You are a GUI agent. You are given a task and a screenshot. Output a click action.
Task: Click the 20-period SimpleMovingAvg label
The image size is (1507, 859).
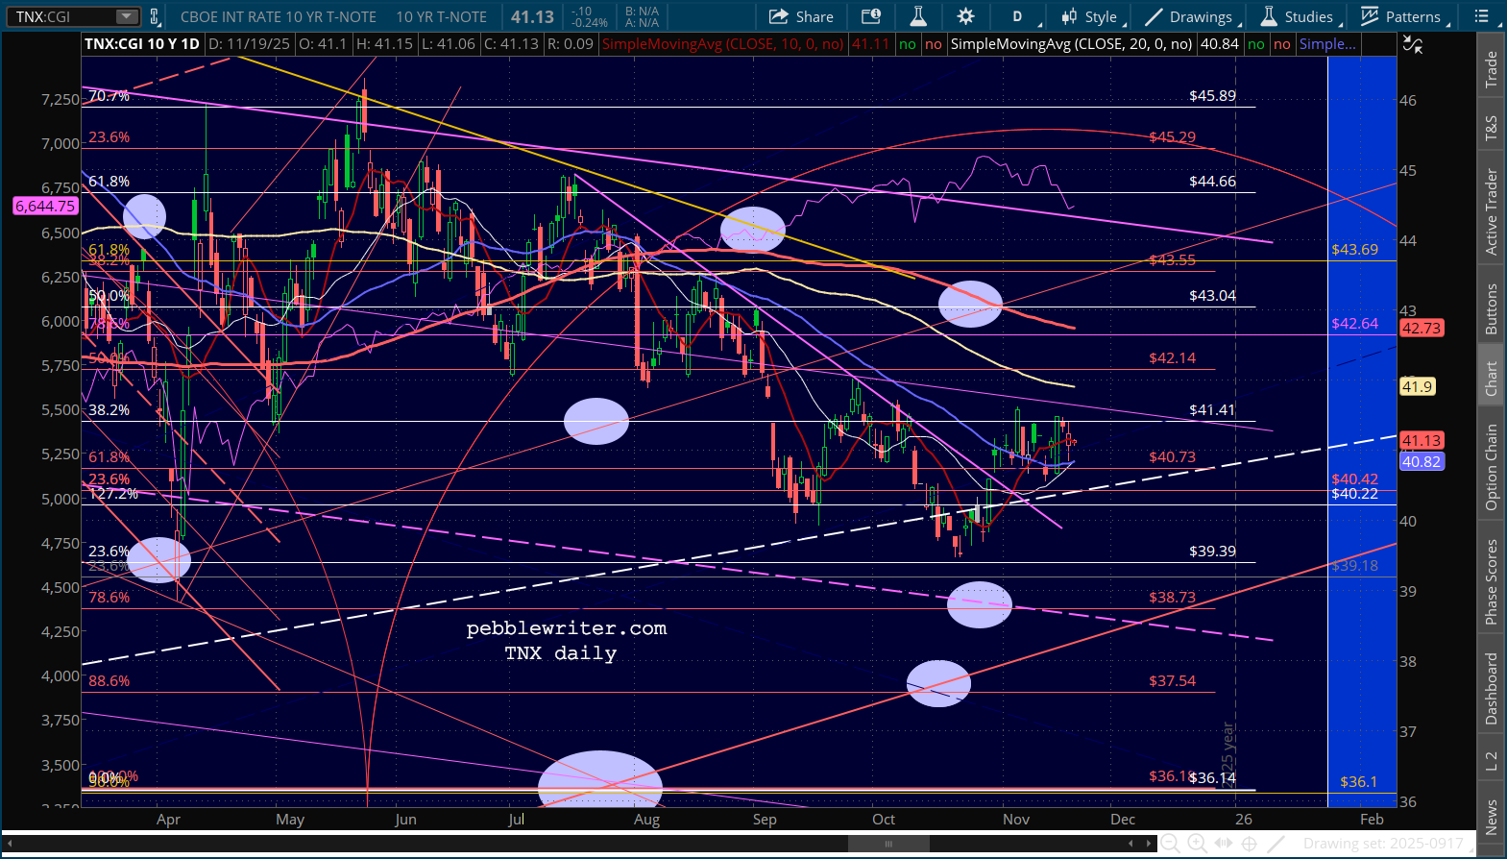[1072, 44]
